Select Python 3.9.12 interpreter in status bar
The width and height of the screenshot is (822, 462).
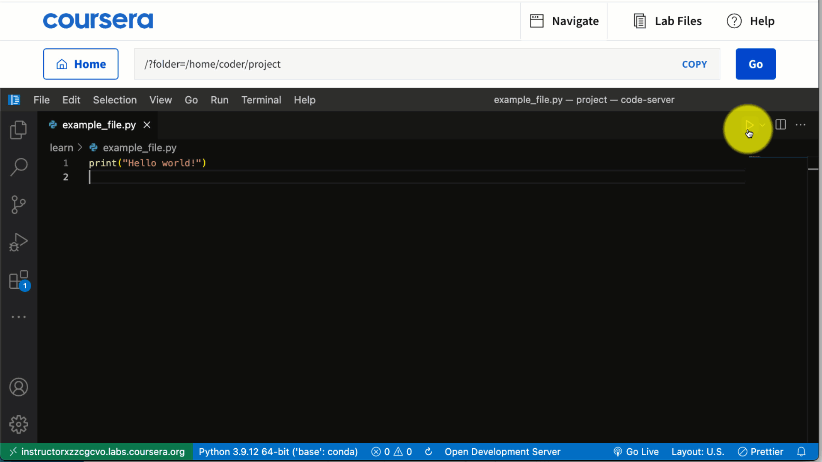pos(278,452)
